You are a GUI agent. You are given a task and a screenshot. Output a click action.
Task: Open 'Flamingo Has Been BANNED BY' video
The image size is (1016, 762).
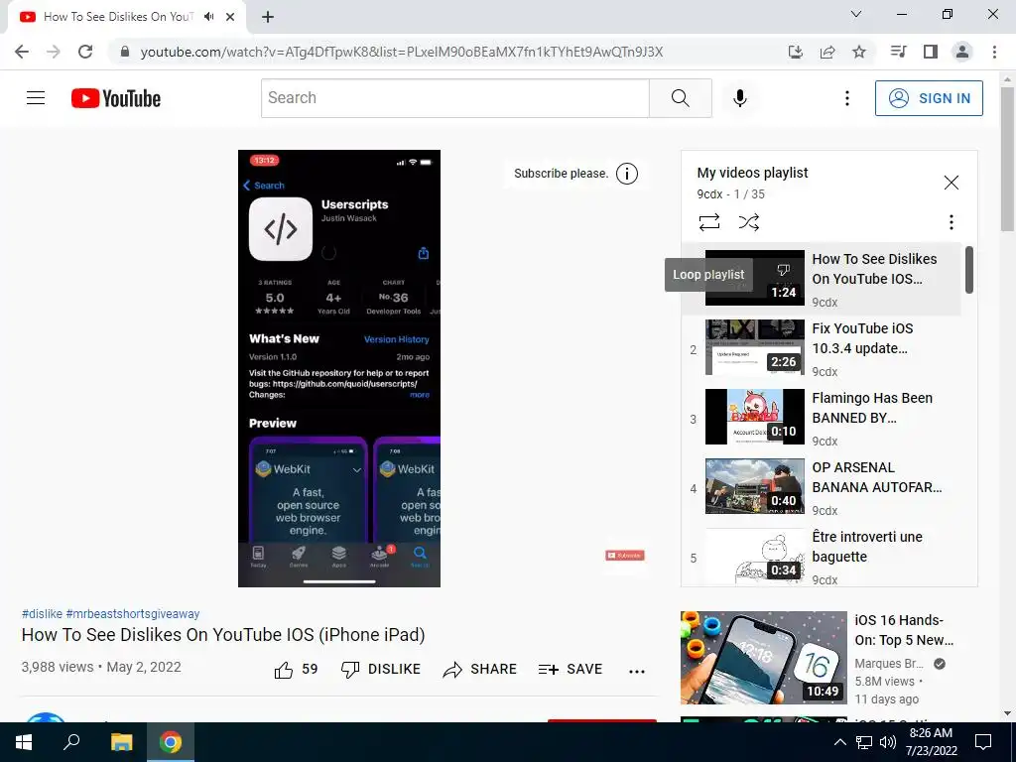(x=822, y=417)
